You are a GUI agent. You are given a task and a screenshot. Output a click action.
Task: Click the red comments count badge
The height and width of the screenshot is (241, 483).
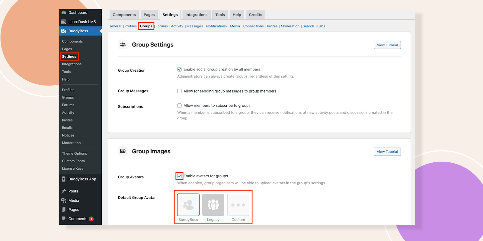click(x=91, y=219)
